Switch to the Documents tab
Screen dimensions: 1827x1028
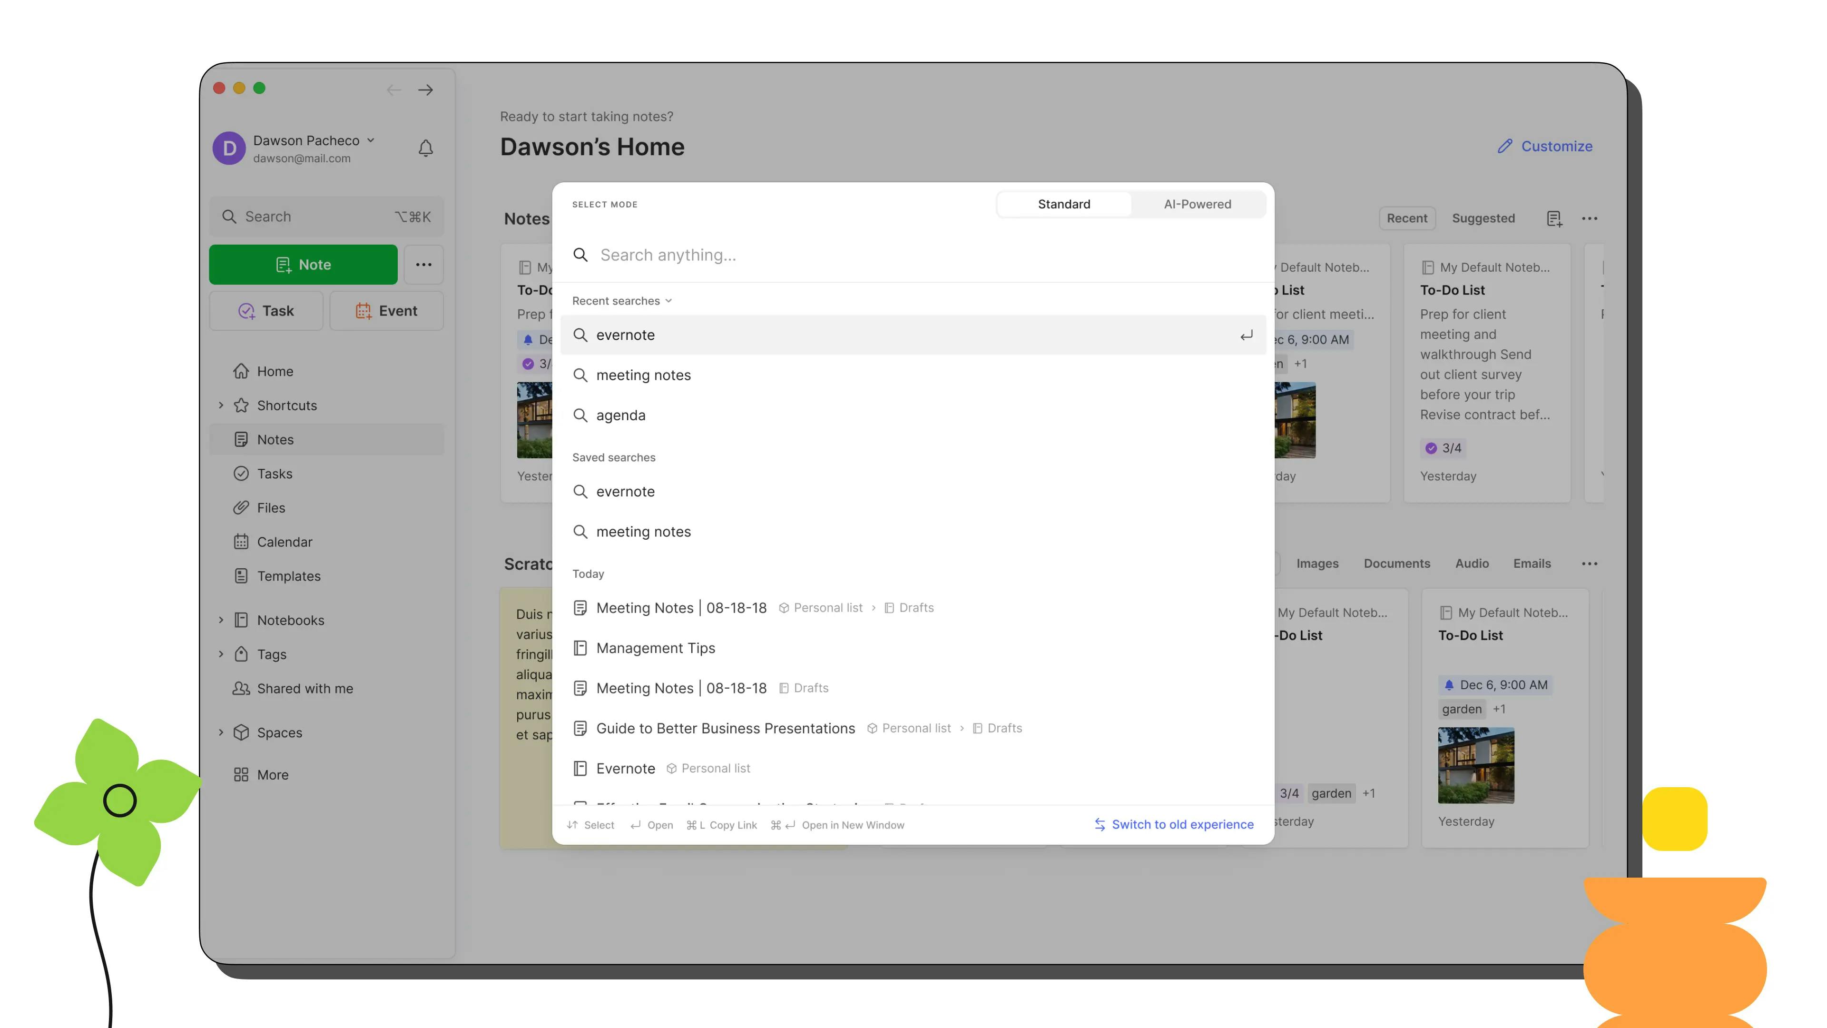[x=1396, y=563]
